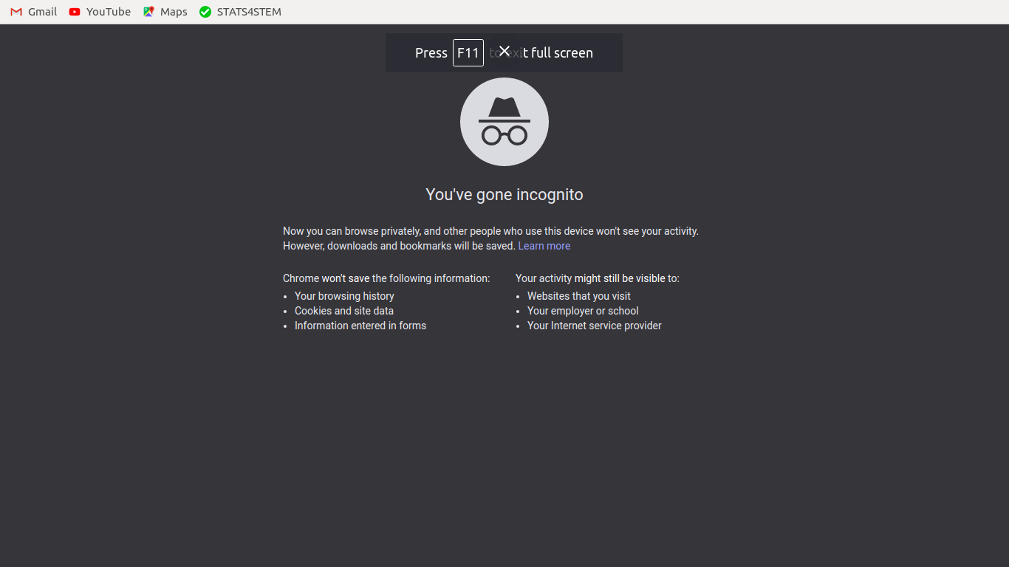
Task: Open the STATS4STEM bookmark label
Action: 249,12
